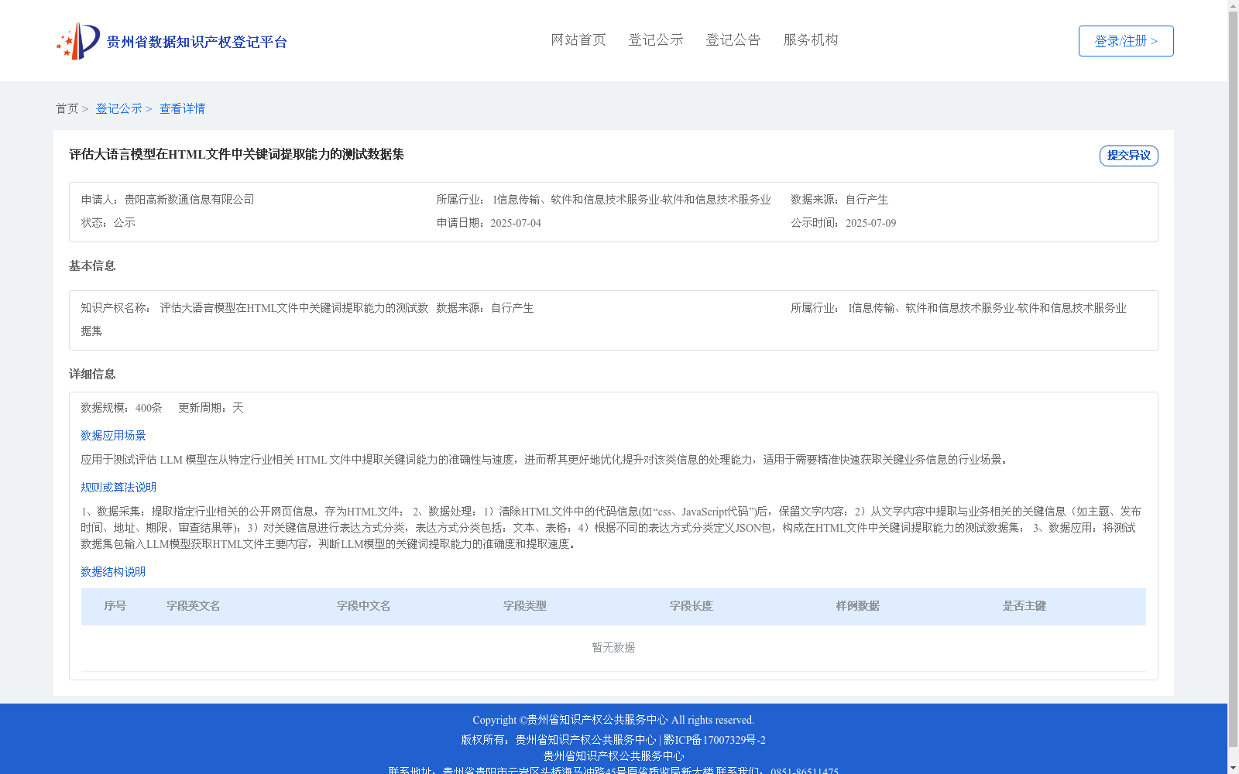Viewport: 1239px width, 774px height.
Task: Click 样例数据 column header
Action: coord(858,606)
